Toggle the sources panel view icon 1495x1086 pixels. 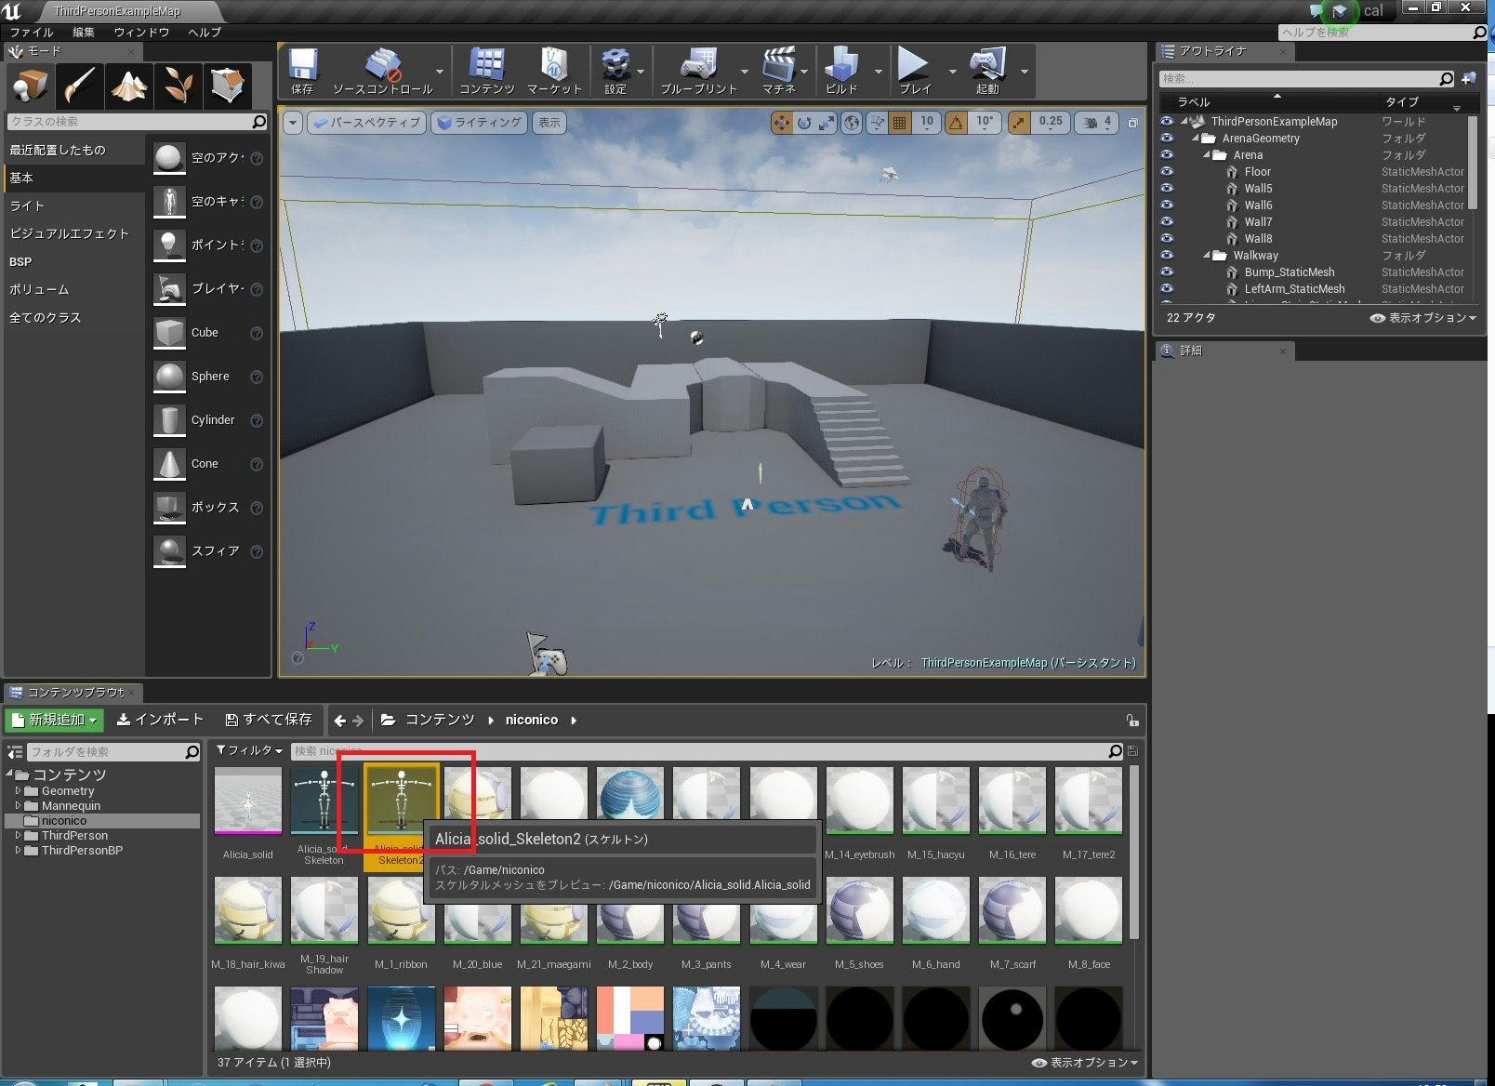15,751
